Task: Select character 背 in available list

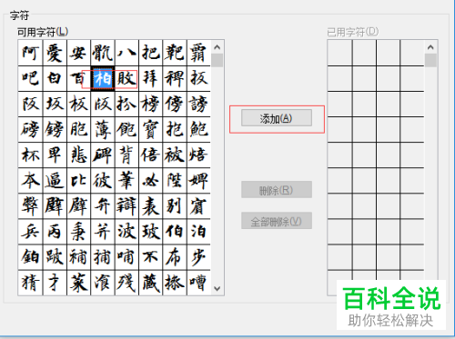Action: click(x=126, y=155)
